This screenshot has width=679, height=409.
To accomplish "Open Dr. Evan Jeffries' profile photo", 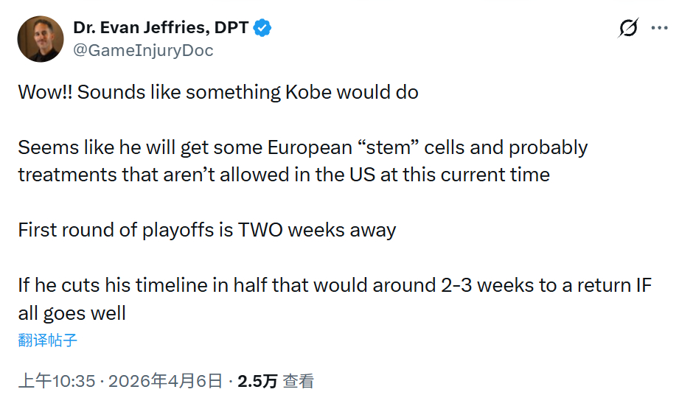I will (x=41, y=39).
